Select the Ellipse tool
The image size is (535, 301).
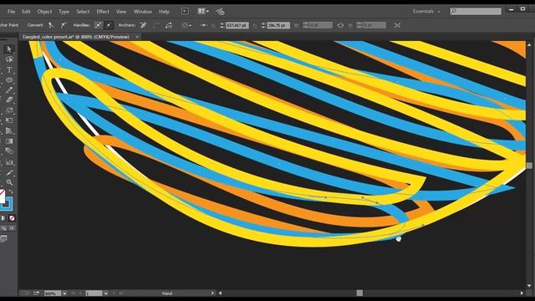[x=9, y=80]
